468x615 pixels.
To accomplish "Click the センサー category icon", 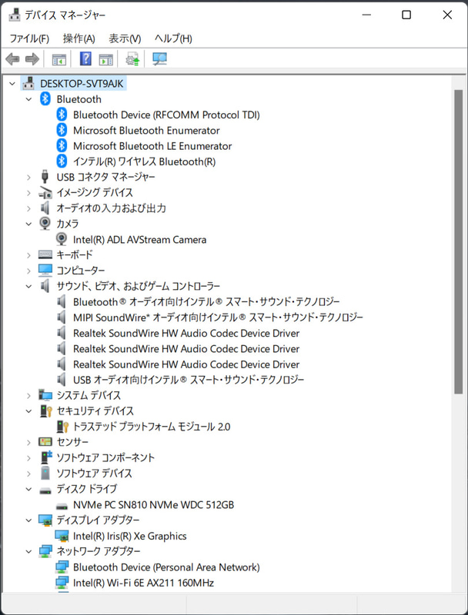I will 45,442.
